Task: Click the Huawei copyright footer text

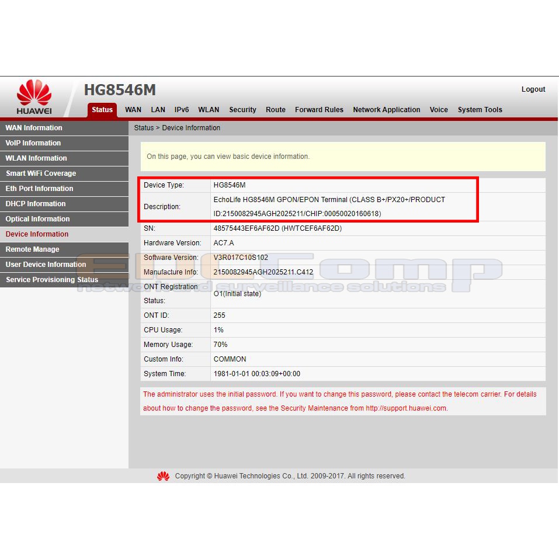Action: point(290,476)
